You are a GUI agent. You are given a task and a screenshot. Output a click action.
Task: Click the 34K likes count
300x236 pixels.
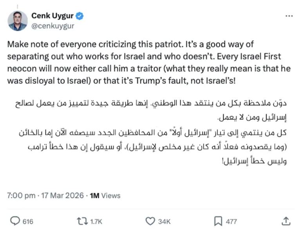(x=164, y=222)
